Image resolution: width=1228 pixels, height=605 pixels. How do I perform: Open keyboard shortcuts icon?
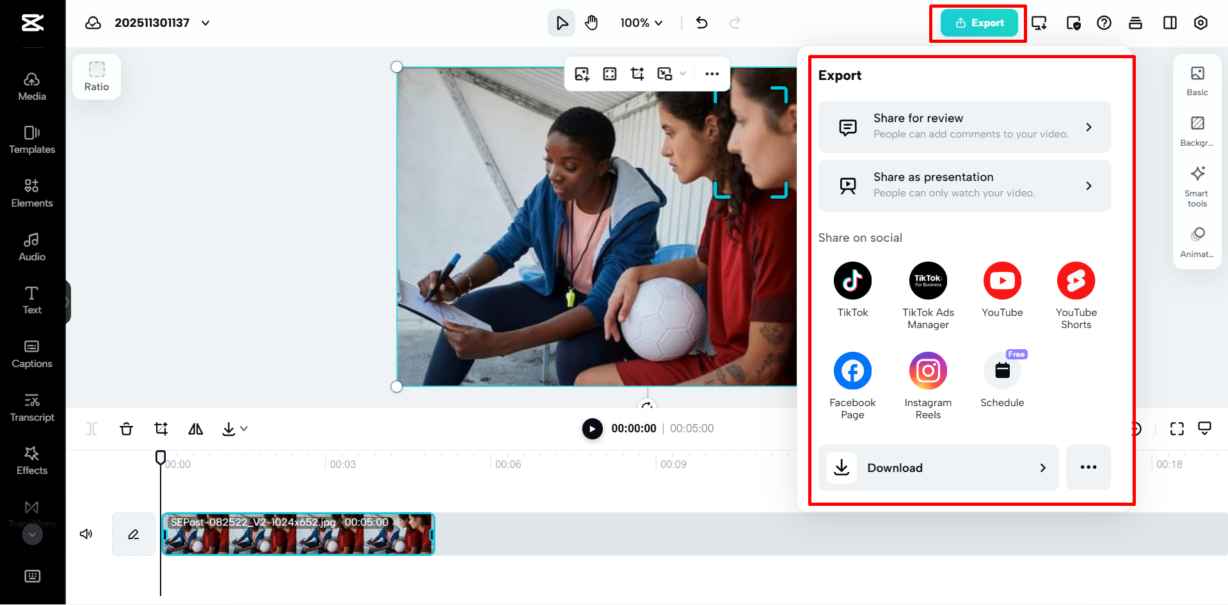(x=32, y=576)
